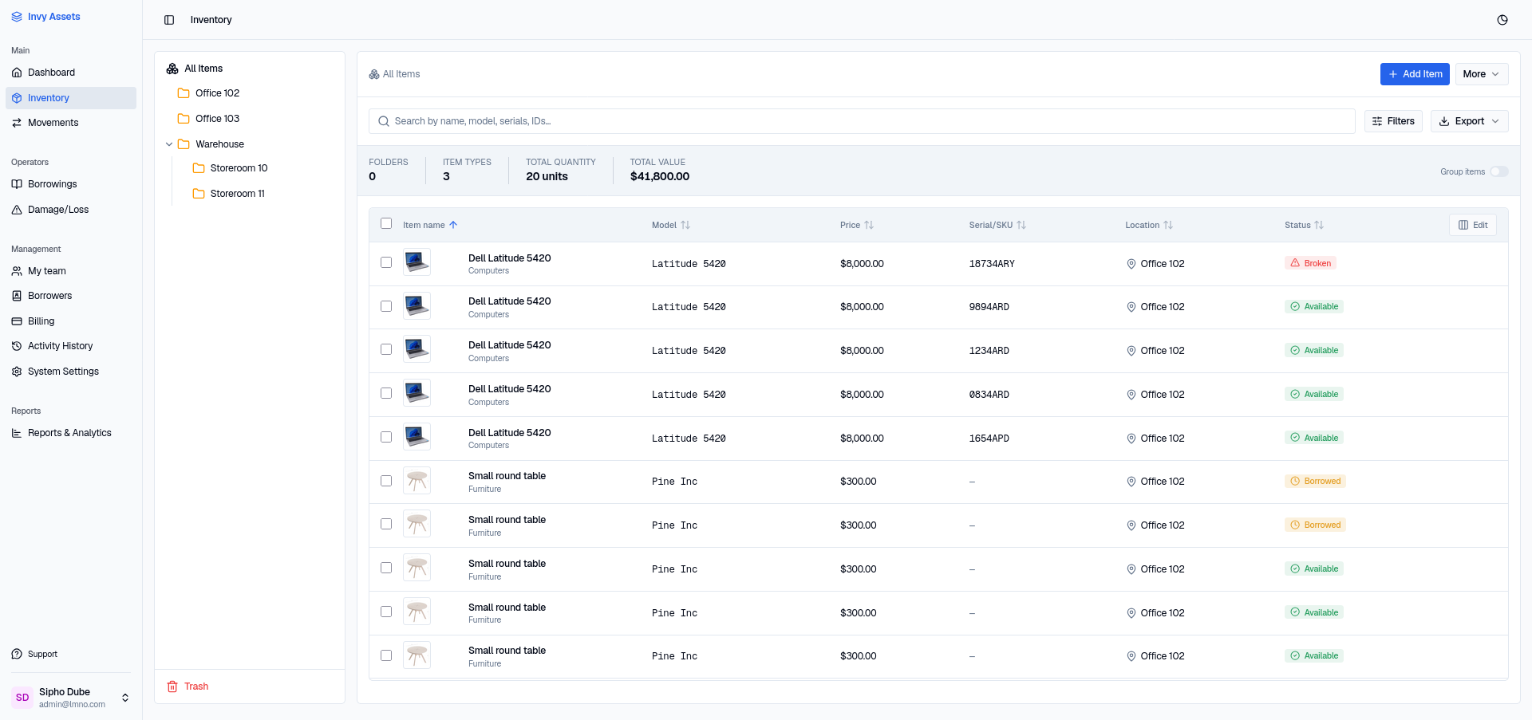Click the Broken status badge
The width and height of the screenshot is (1532, 720).
coord(1310,263)
